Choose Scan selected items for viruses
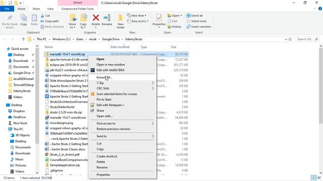 tap(122, 94)
